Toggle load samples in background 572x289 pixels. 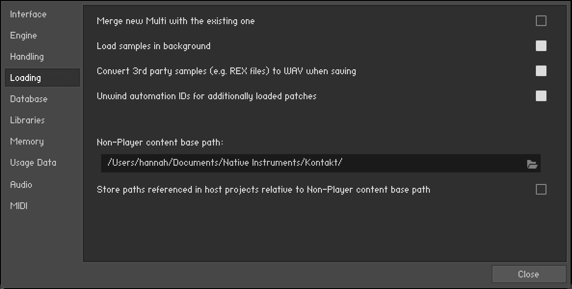tap(541, 46)
